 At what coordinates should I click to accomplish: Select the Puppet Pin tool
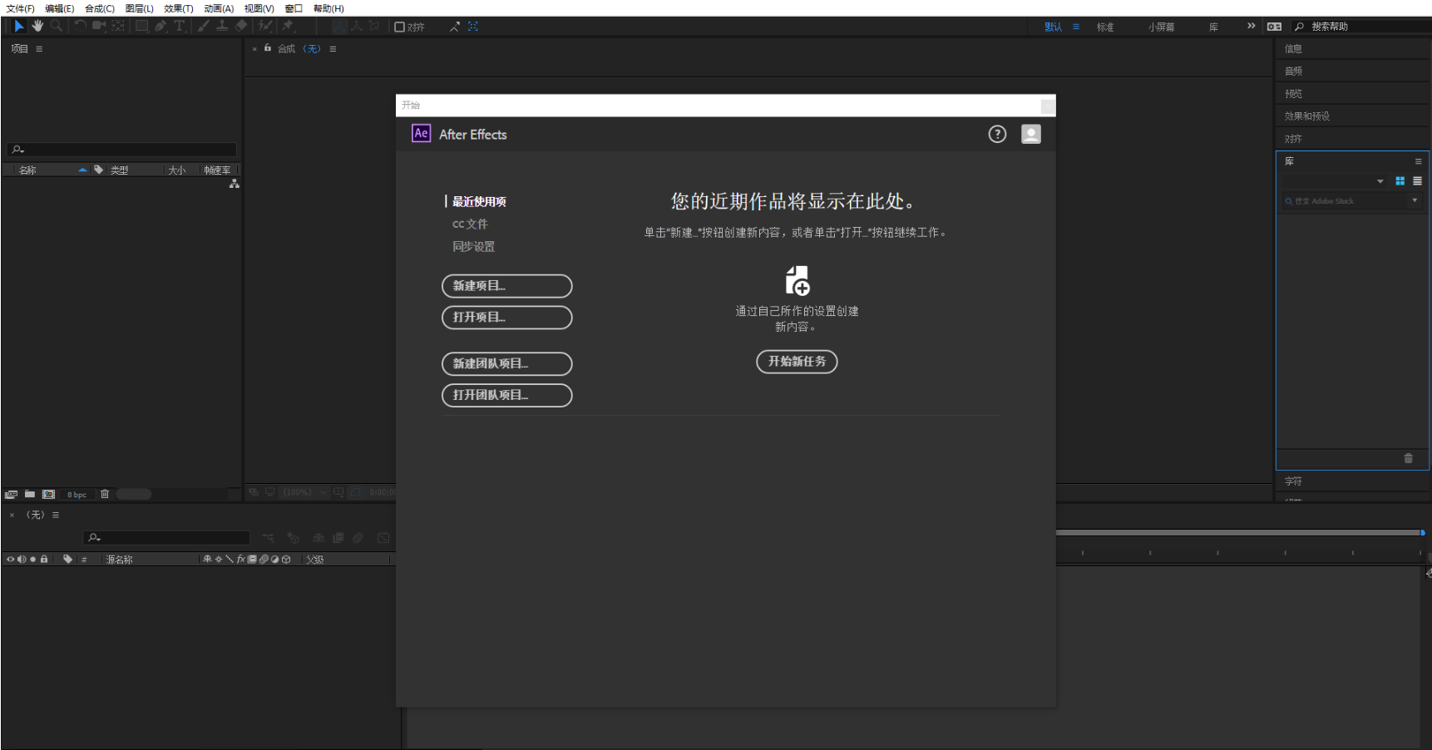coord(288,27)
